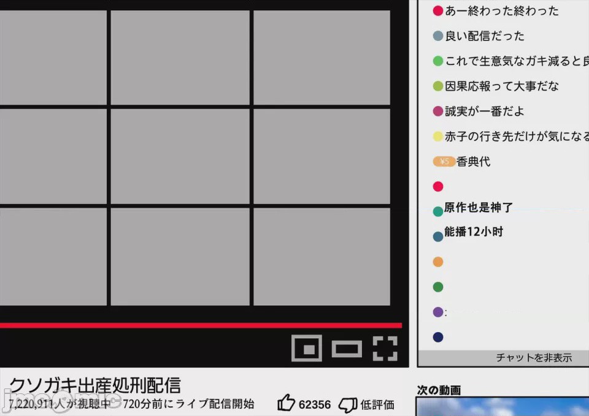Enter fullscreen using the corner-brackets icon
The width and height of the screenshot is (589, 416).
pyautogui.click(x=385, y=349)
